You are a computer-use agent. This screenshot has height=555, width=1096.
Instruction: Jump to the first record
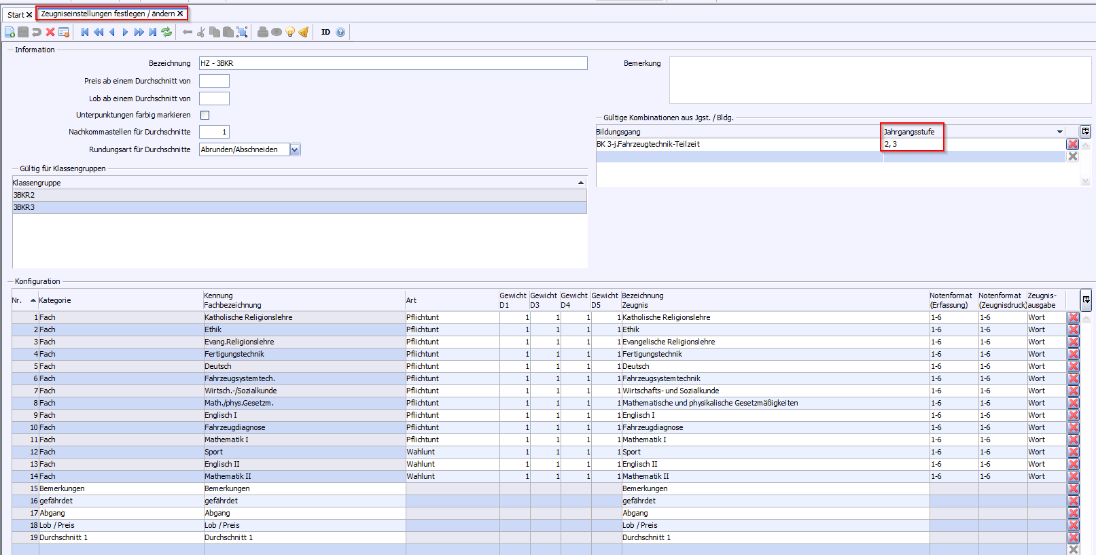click(x=85, y=32)
